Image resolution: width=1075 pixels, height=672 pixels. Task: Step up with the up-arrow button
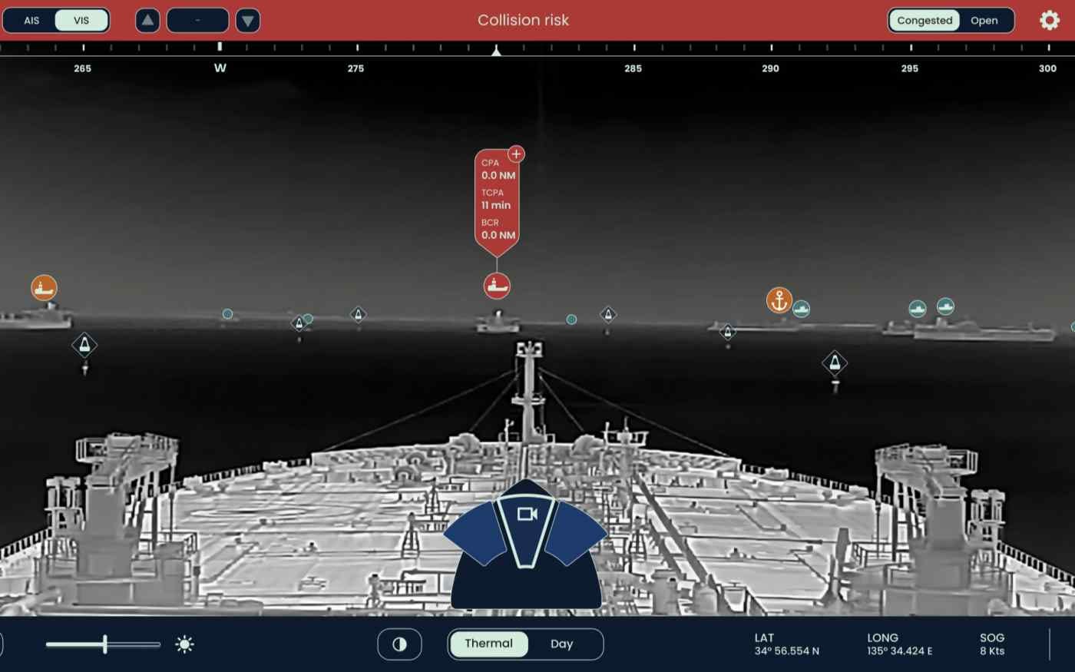pos(147,21)
